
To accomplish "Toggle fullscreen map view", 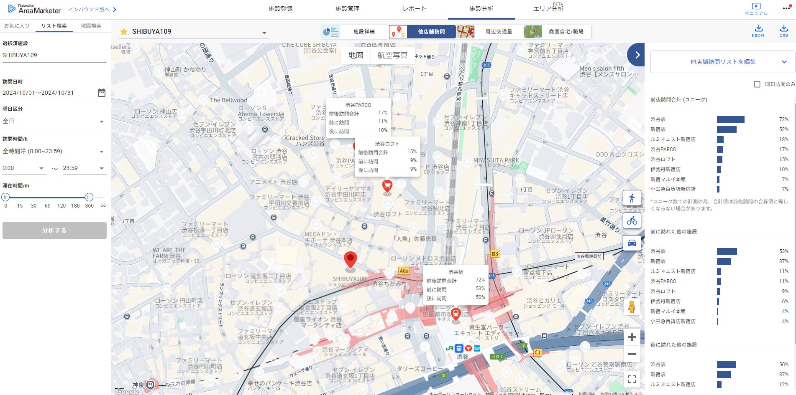I will [632, 379].
